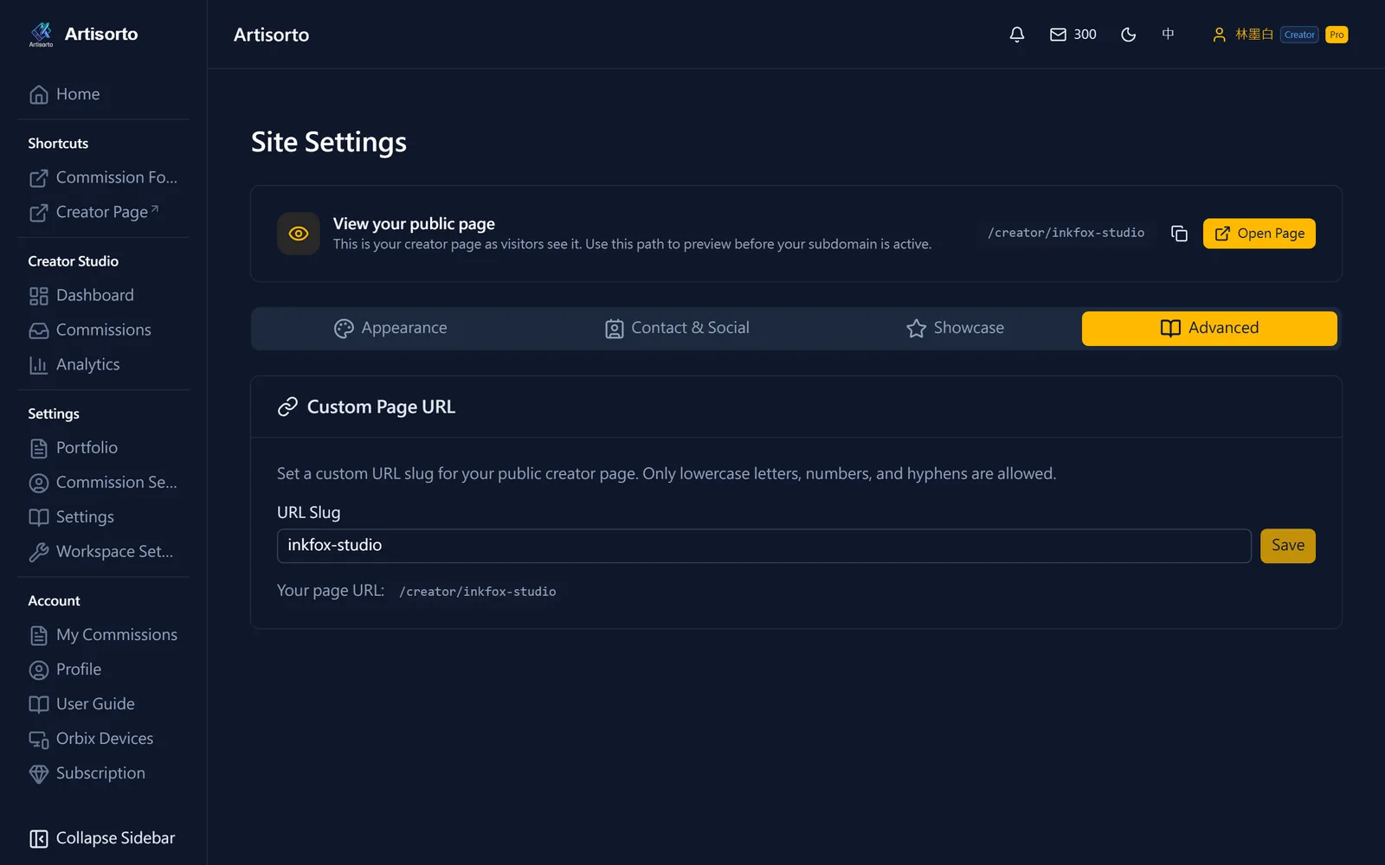Viewport: 1385px width, 865px height.
Task: Open Subscription page
Action: coord(104,772)
